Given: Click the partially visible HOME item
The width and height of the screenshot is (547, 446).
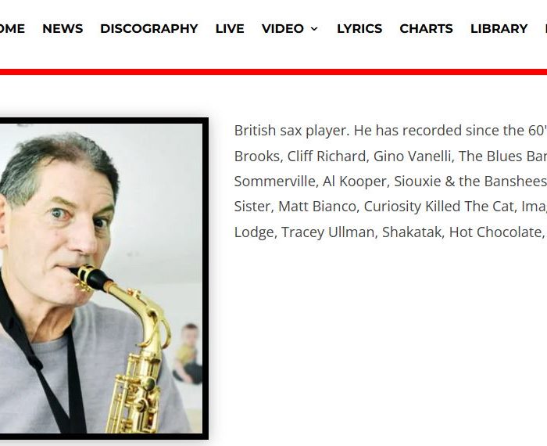Looking at the screenshot, I should [13, 29].
